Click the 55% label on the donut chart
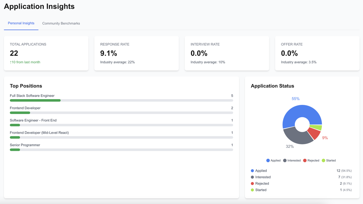This screenshot has width=363, height=204. coord(295,99)
